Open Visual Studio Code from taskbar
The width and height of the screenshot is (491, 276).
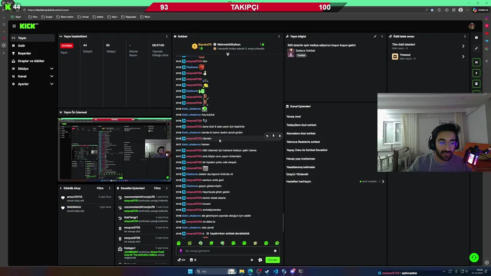click(x=275, y=272)
